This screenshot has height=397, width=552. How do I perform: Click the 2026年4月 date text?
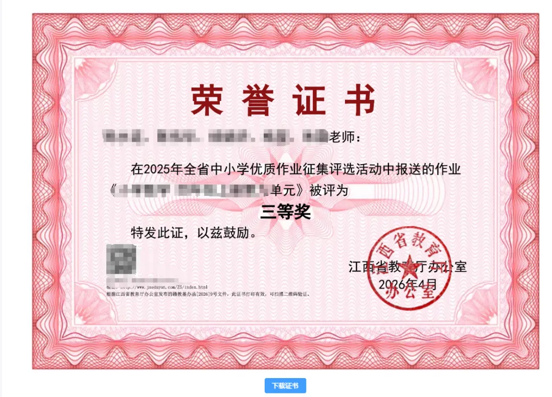click(x=408, y=284)
